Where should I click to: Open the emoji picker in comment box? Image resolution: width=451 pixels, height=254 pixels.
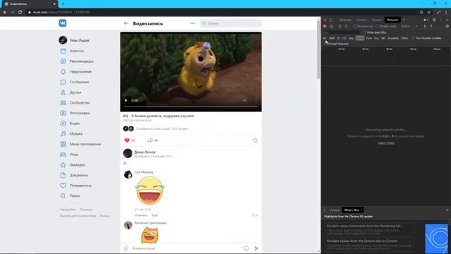246,248
